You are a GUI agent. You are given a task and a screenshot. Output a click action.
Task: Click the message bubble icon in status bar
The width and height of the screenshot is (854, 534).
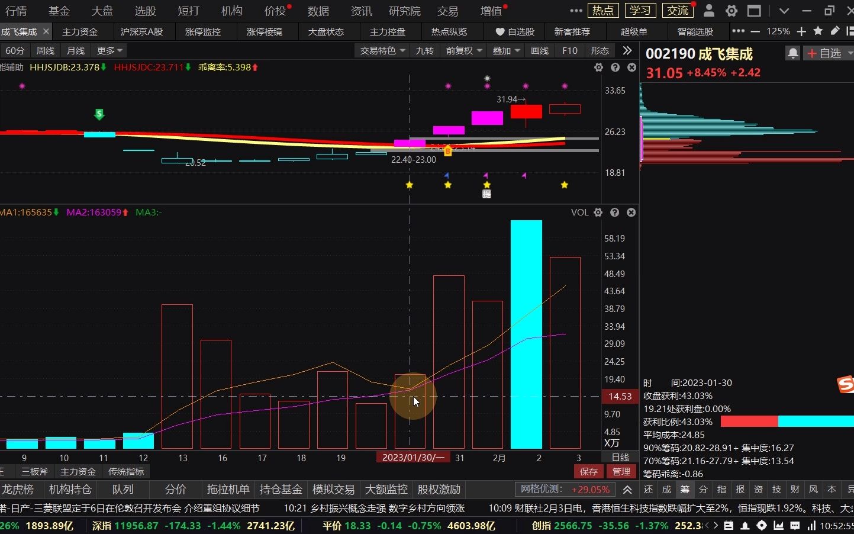[795, 526]
